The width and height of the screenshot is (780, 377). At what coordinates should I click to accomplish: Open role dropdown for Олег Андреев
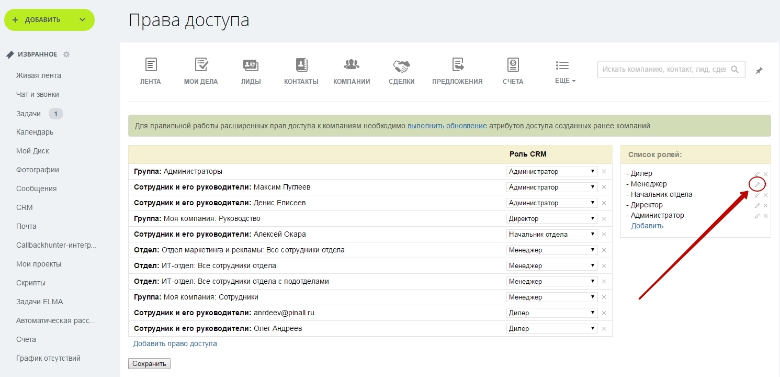pyautogui.click(x=552, y=328)
